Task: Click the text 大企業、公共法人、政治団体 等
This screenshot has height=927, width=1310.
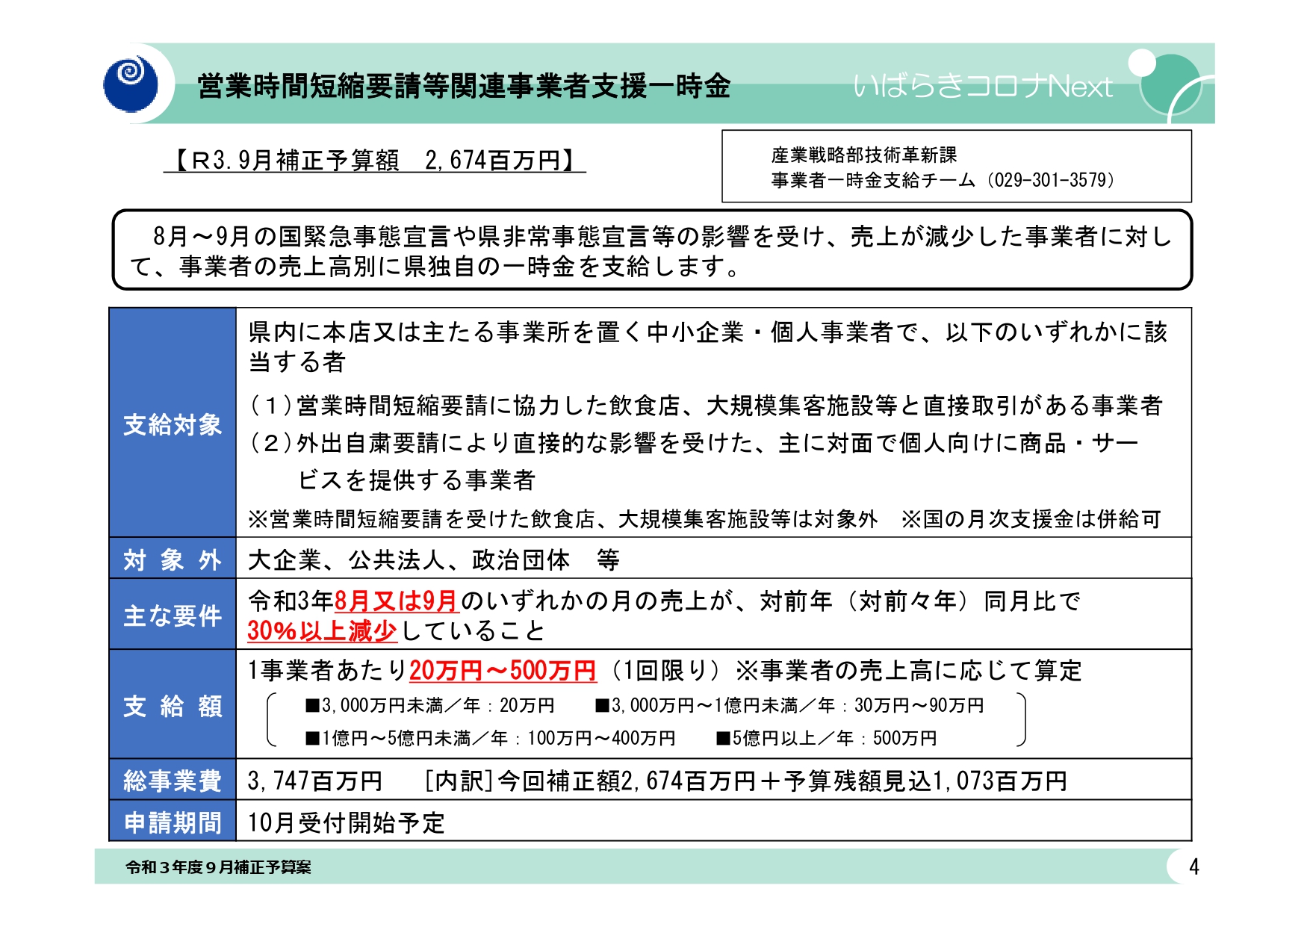Action: (434, 559)
